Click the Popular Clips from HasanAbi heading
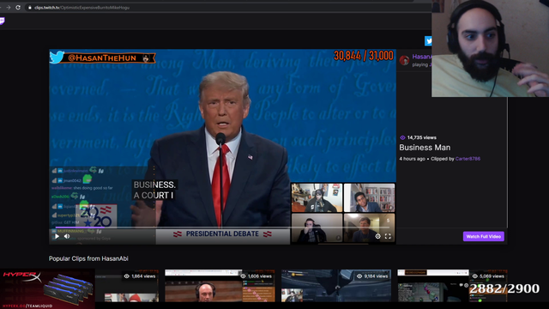The width and height of the screenshot is (549, 309). point(88,258)
